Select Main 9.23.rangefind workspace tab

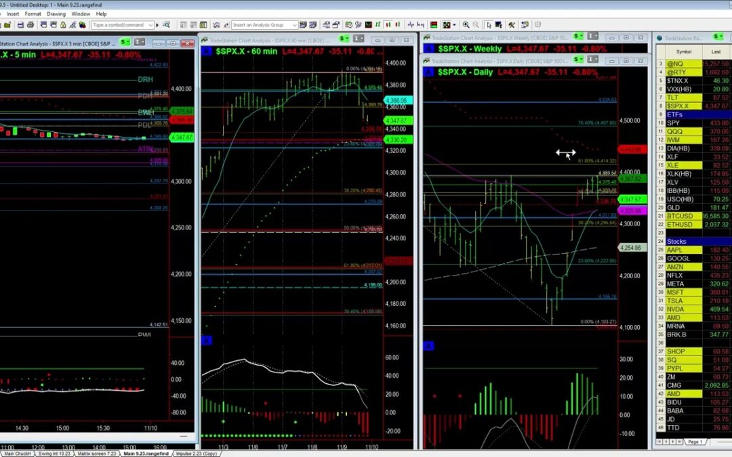pos(146,453)
